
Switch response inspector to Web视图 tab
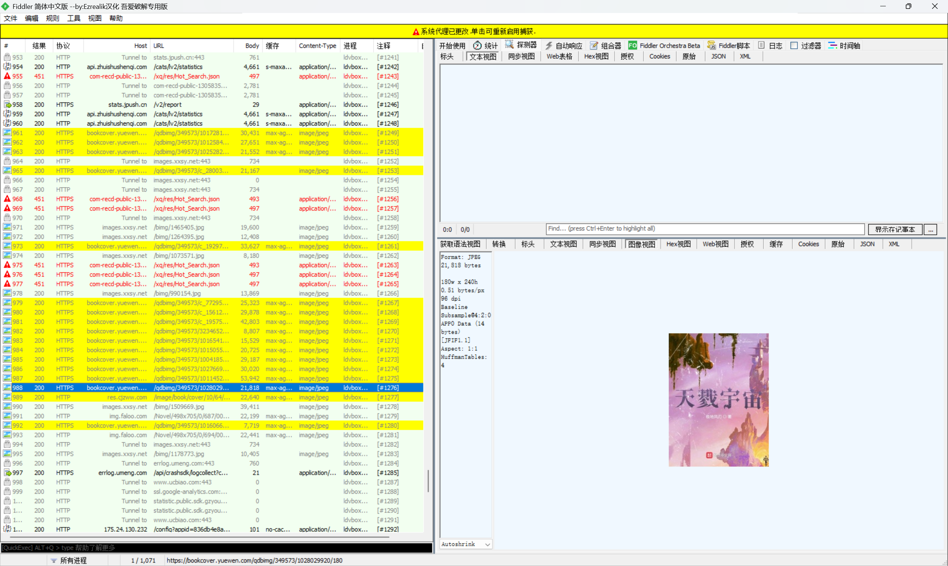click(716, 244)
